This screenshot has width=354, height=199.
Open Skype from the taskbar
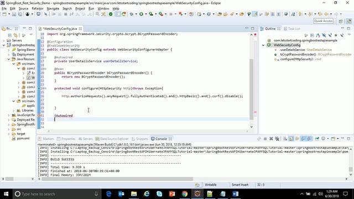coord(159,194)
